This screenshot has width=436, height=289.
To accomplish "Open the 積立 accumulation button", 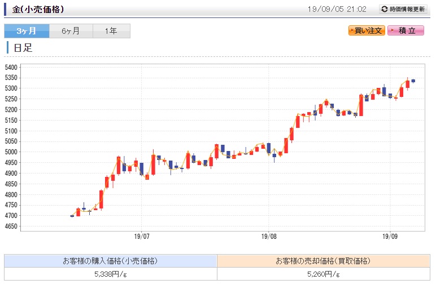I will click(x=406, y=30).
